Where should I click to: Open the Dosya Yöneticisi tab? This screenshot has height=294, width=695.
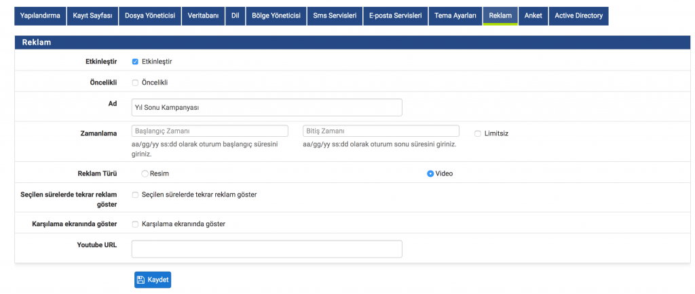[150, 16]
